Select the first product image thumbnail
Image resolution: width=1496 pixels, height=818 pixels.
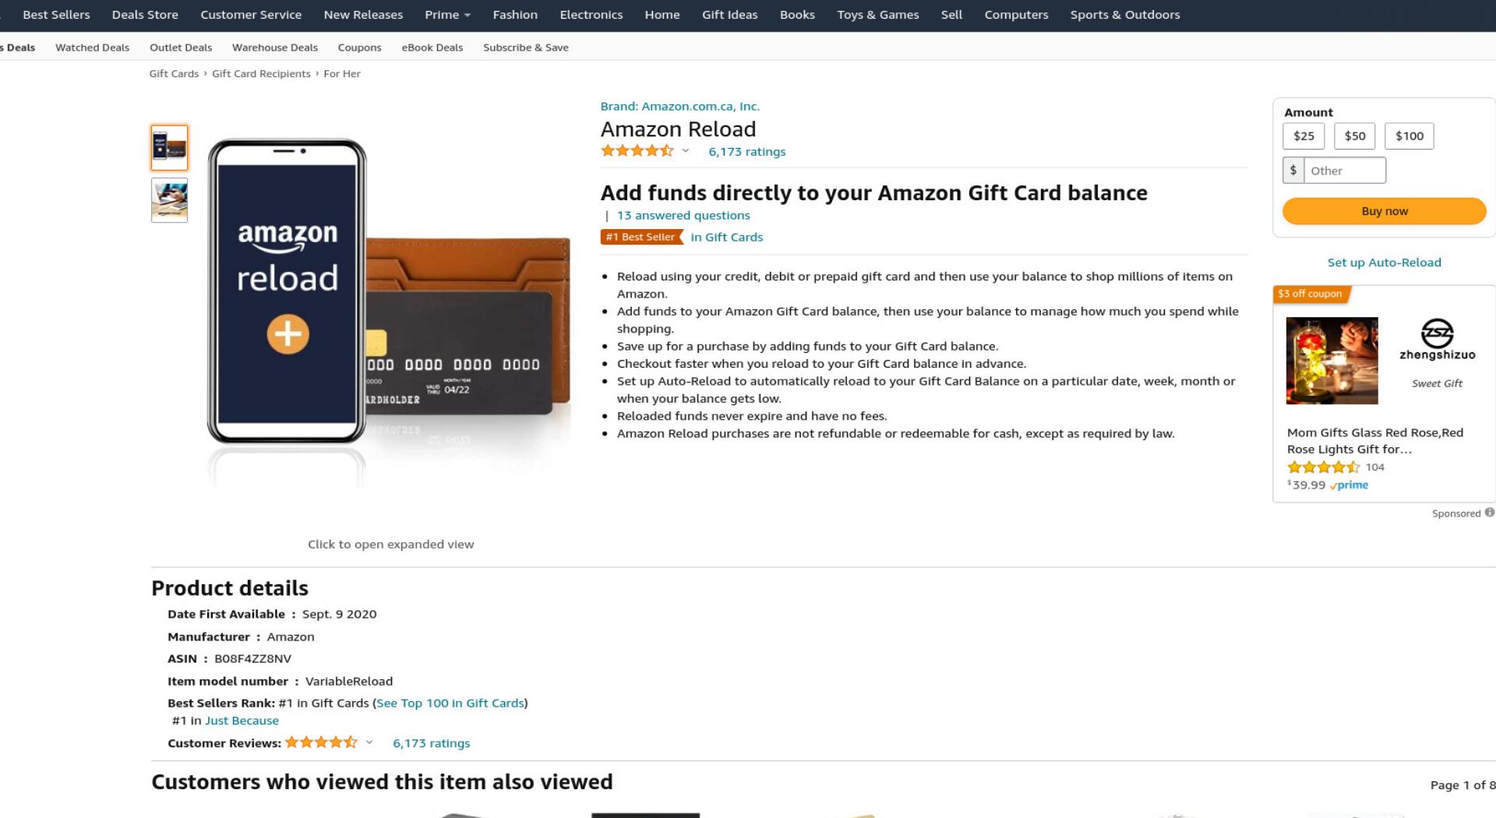(169, 147)
